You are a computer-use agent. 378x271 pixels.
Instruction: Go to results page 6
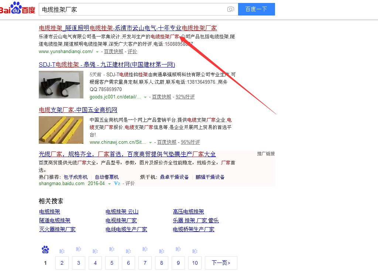point(128,263)
